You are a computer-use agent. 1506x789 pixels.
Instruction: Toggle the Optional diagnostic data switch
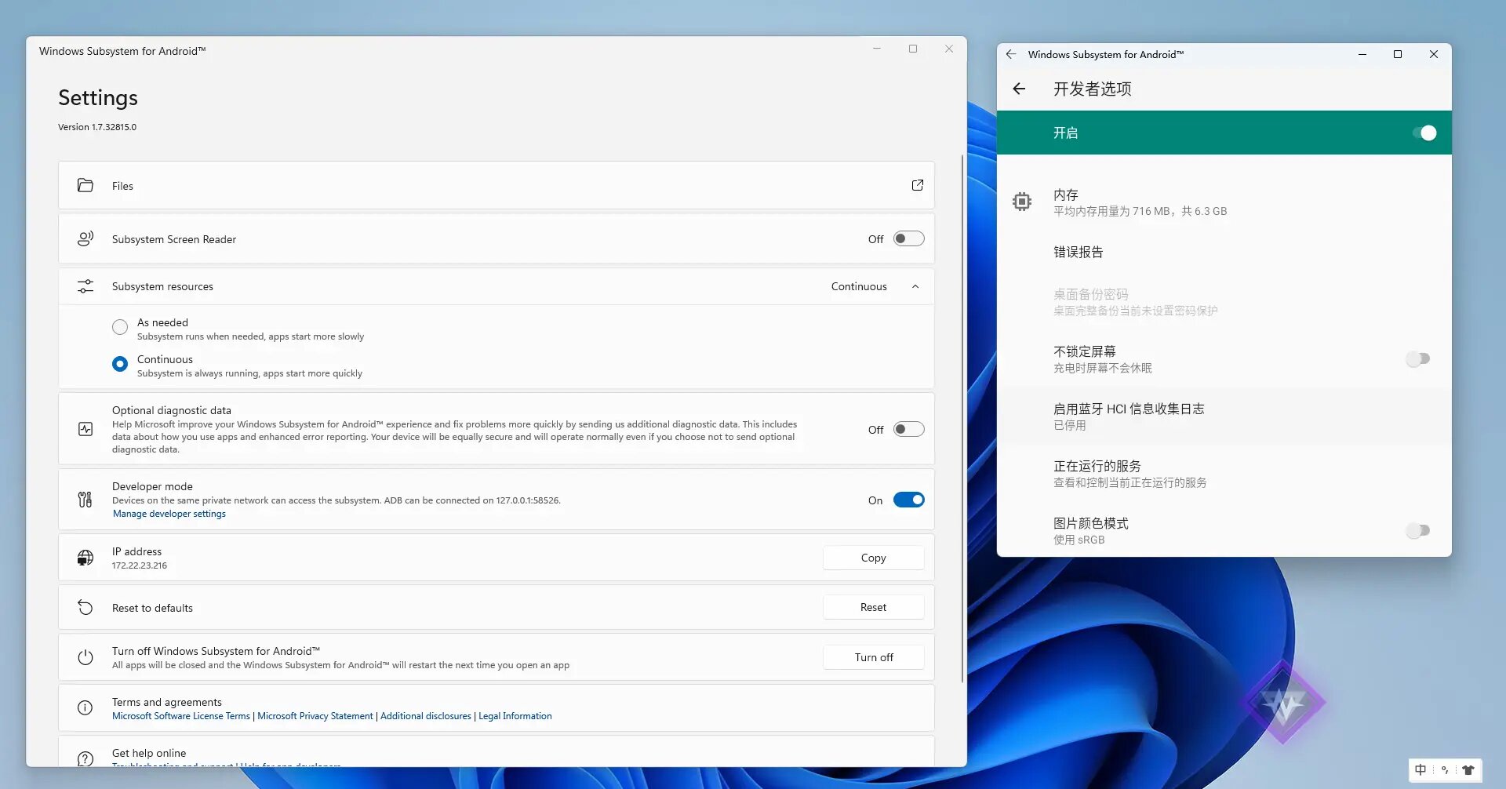click(x=908, y=429)
